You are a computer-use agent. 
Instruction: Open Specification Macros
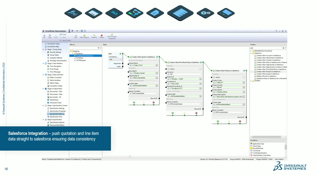[x=57, y=114]
